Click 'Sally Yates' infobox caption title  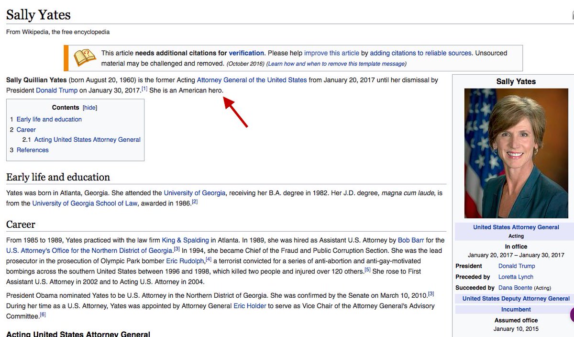click(x=516, y=81)
